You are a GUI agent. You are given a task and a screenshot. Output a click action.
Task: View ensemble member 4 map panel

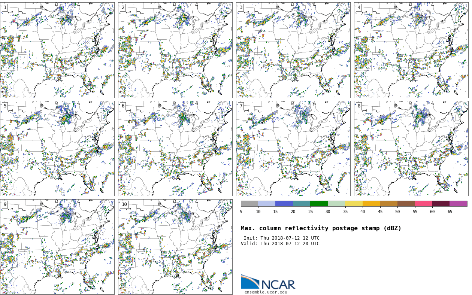tap(411, 50)
